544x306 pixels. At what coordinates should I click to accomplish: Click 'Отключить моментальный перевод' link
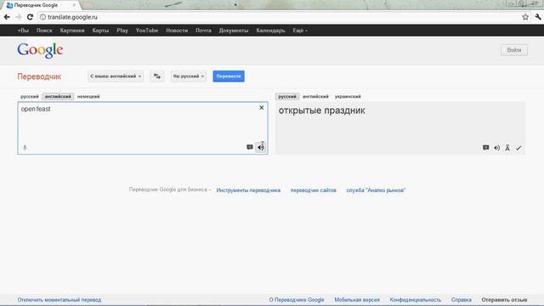(x=59, y=300)
